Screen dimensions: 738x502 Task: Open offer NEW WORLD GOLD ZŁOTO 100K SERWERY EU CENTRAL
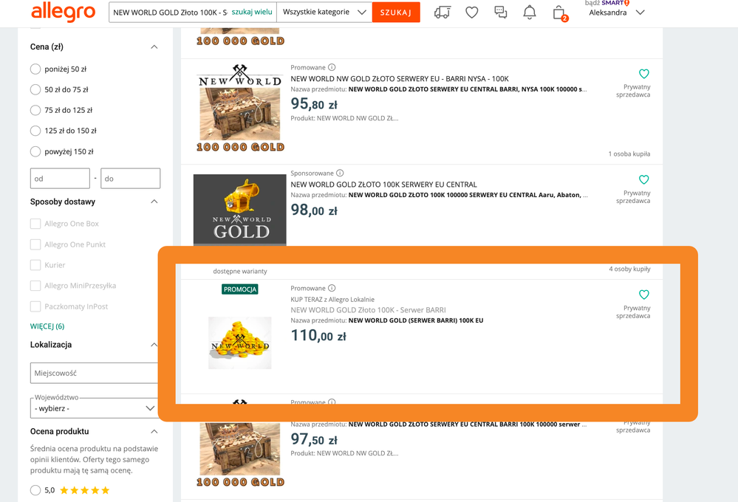[x=383, y=185]
